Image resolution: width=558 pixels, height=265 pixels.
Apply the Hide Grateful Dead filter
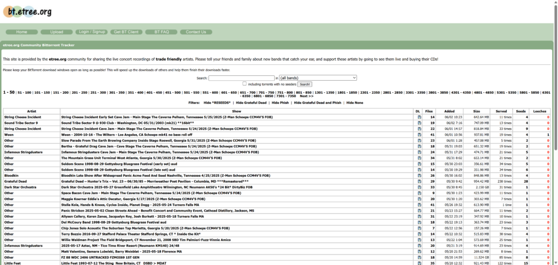coord(251,103)
